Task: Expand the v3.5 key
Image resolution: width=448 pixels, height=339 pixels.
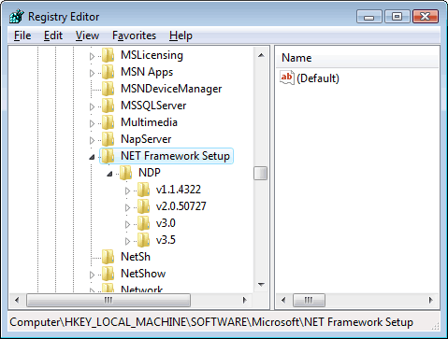Action: (127, 241)
